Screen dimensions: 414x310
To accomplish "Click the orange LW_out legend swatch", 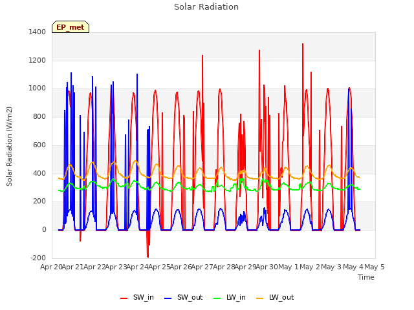I will click(x=260, y=298).
